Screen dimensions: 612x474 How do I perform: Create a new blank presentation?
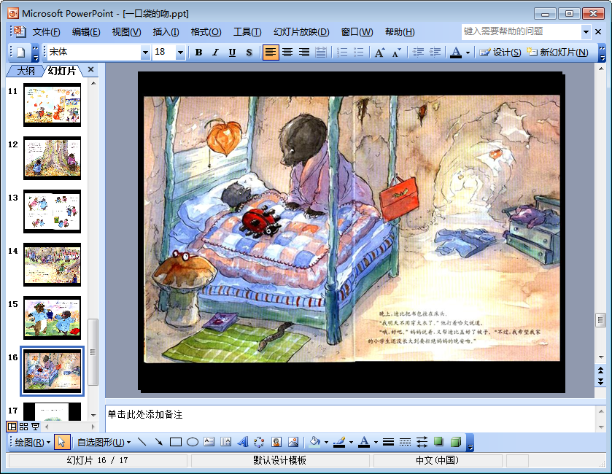(x=20, y=53)
